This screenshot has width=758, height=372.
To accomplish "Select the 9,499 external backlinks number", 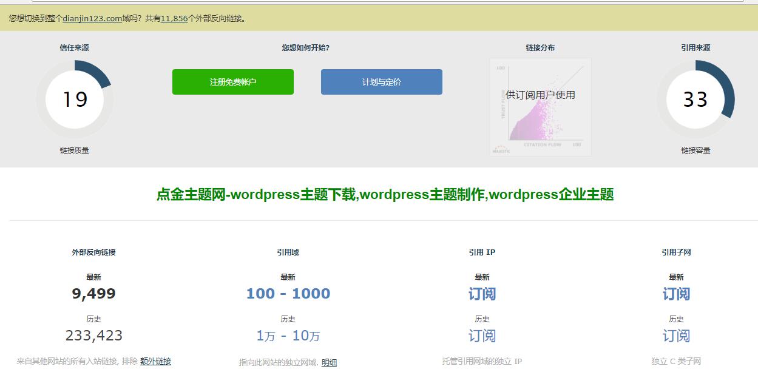I will (93, 294).
